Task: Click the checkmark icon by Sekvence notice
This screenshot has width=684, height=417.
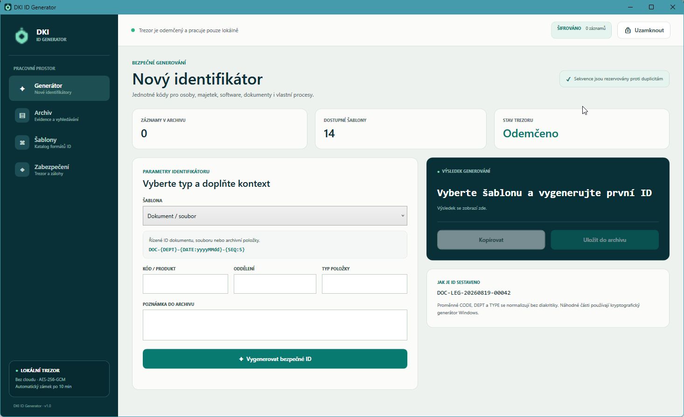Action: click(568, 79)
